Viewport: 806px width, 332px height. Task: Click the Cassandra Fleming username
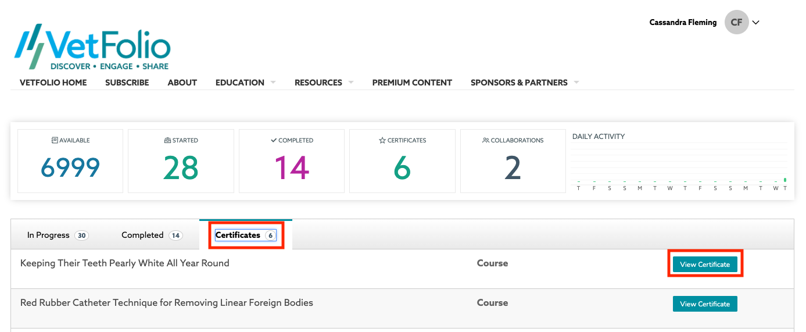(x=683, y=23)
